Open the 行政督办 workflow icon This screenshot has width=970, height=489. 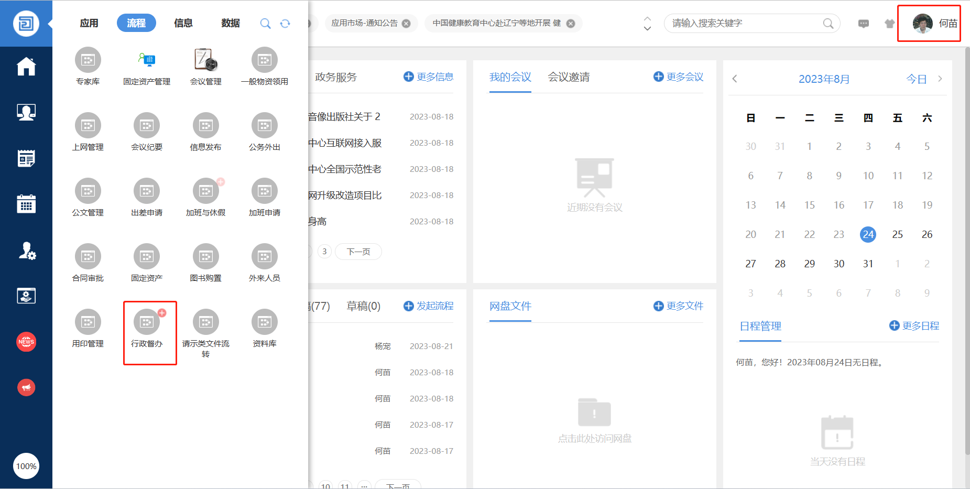click(147, 322)
